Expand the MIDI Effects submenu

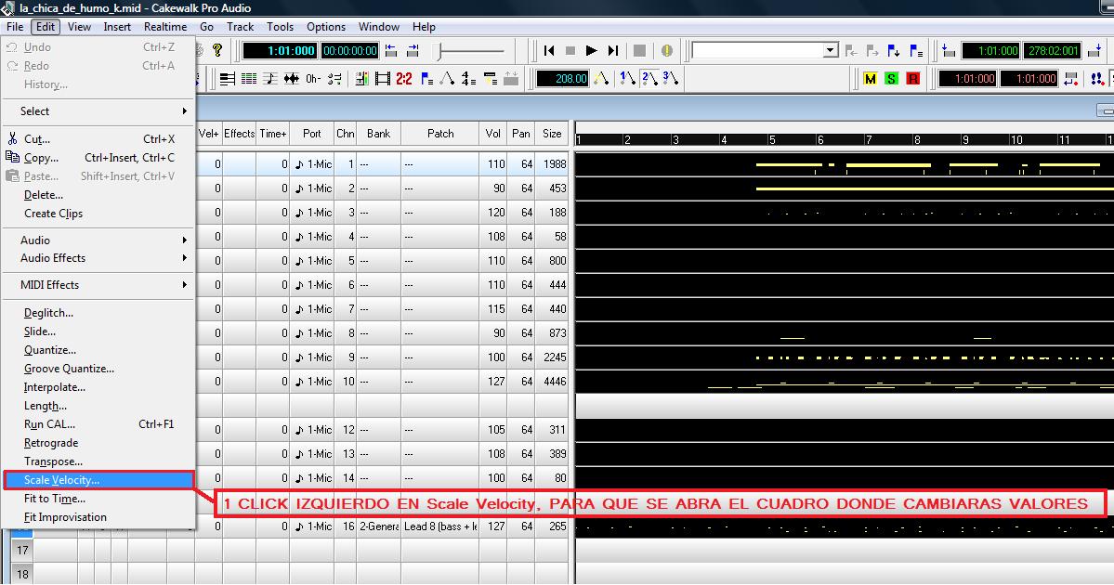(x=98, y=285)
